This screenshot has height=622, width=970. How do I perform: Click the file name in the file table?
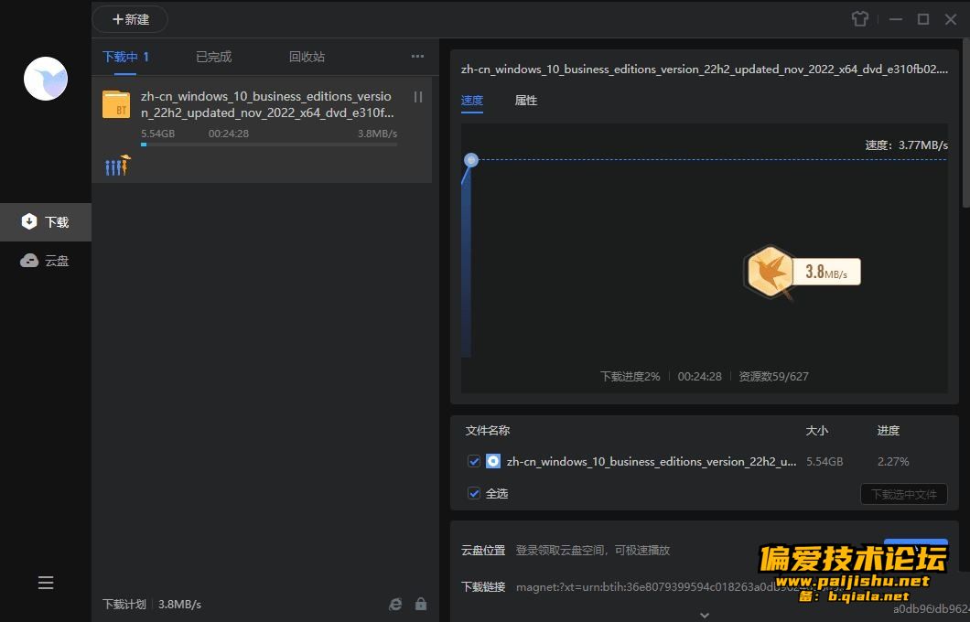(x=652, y=461)
